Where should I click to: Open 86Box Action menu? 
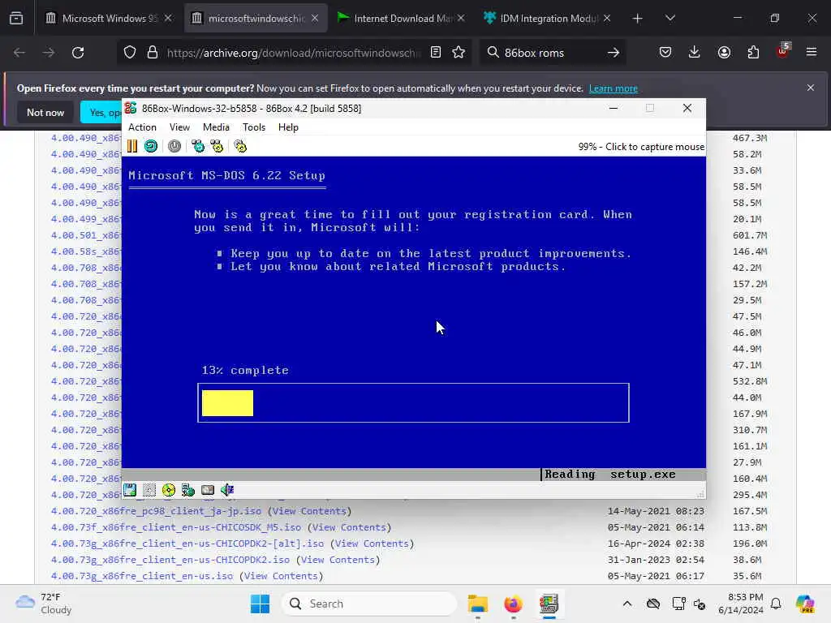[x=142, y=127]
